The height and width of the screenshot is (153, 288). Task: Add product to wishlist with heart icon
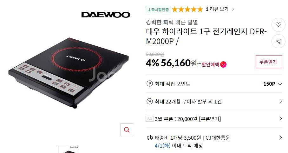tap(278, 25)
